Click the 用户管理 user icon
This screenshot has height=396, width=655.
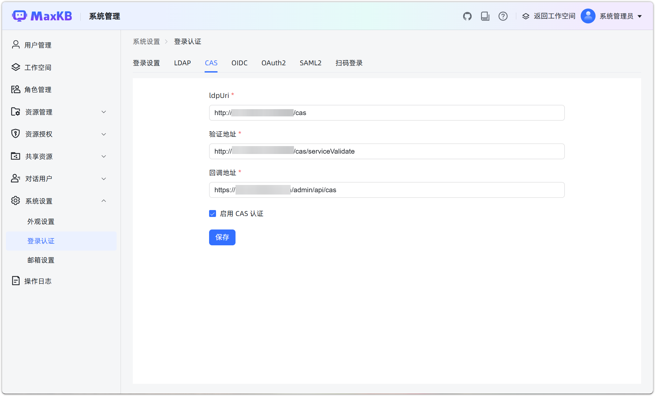[16, 45]
